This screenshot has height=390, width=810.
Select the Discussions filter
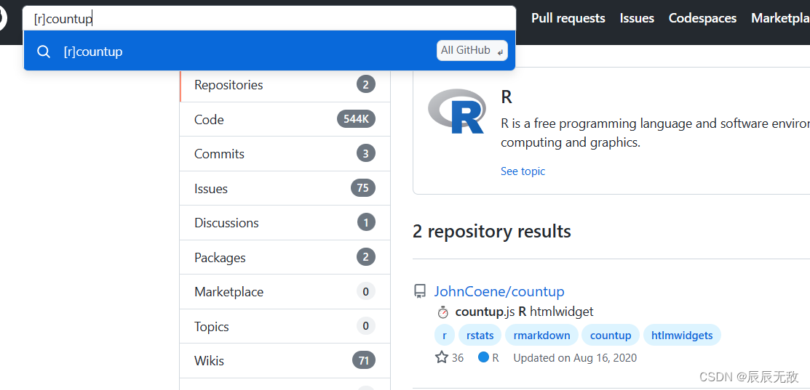click(x=285, y=223)
